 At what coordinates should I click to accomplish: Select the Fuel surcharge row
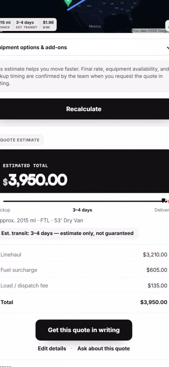[84, 270]
